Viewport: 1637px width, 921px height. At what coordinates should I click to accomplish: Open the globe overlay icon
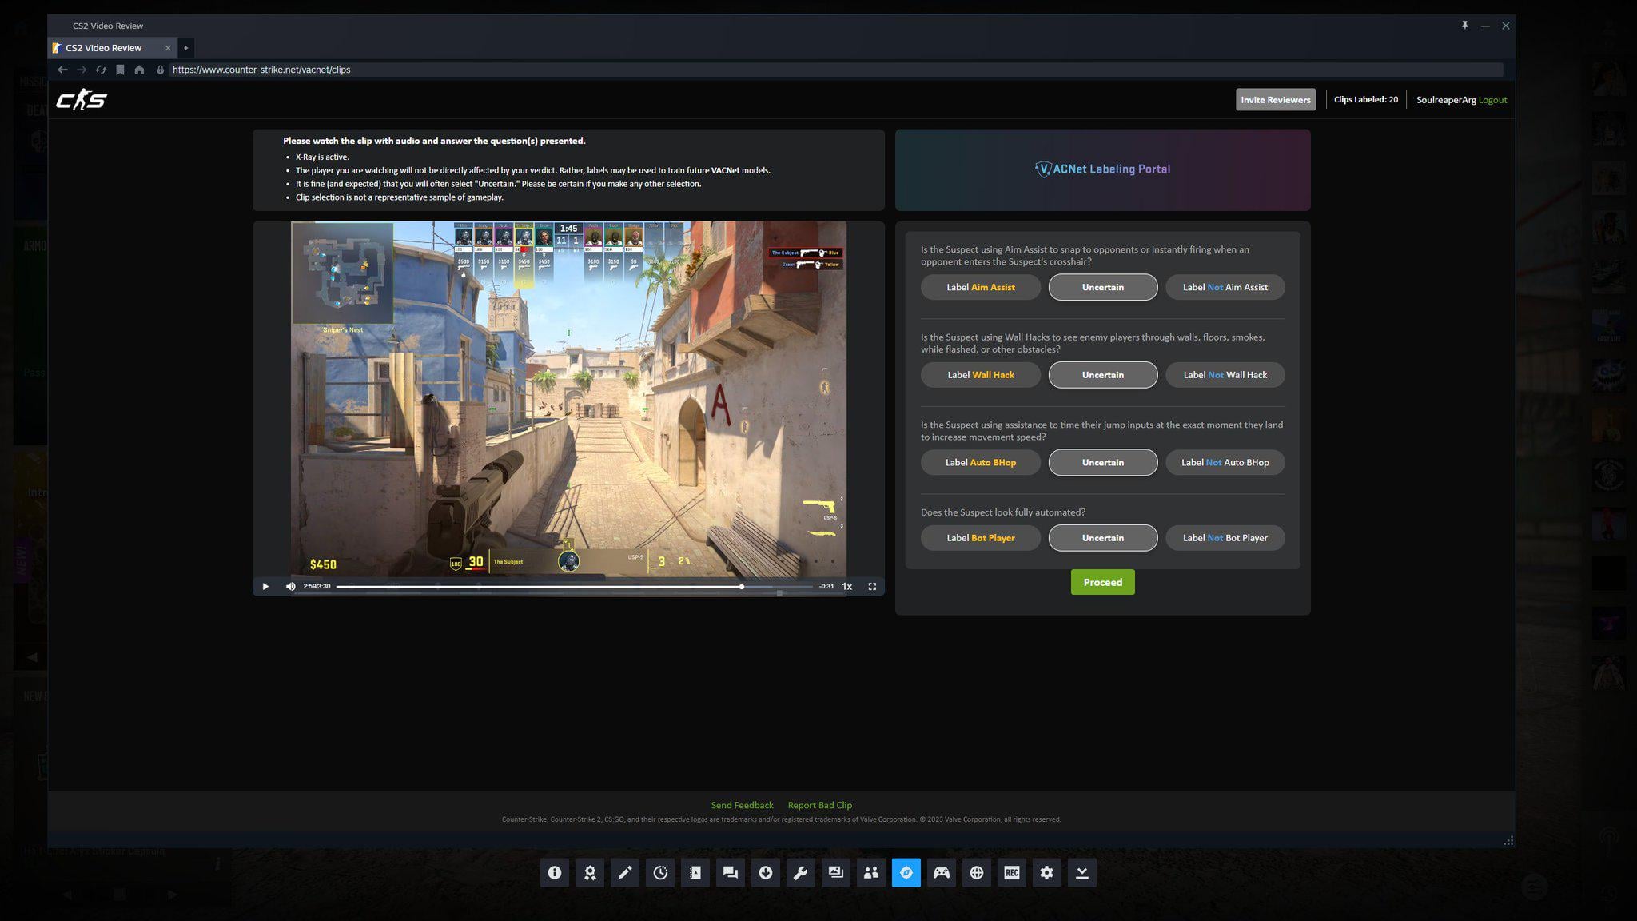tap(977, 873)
